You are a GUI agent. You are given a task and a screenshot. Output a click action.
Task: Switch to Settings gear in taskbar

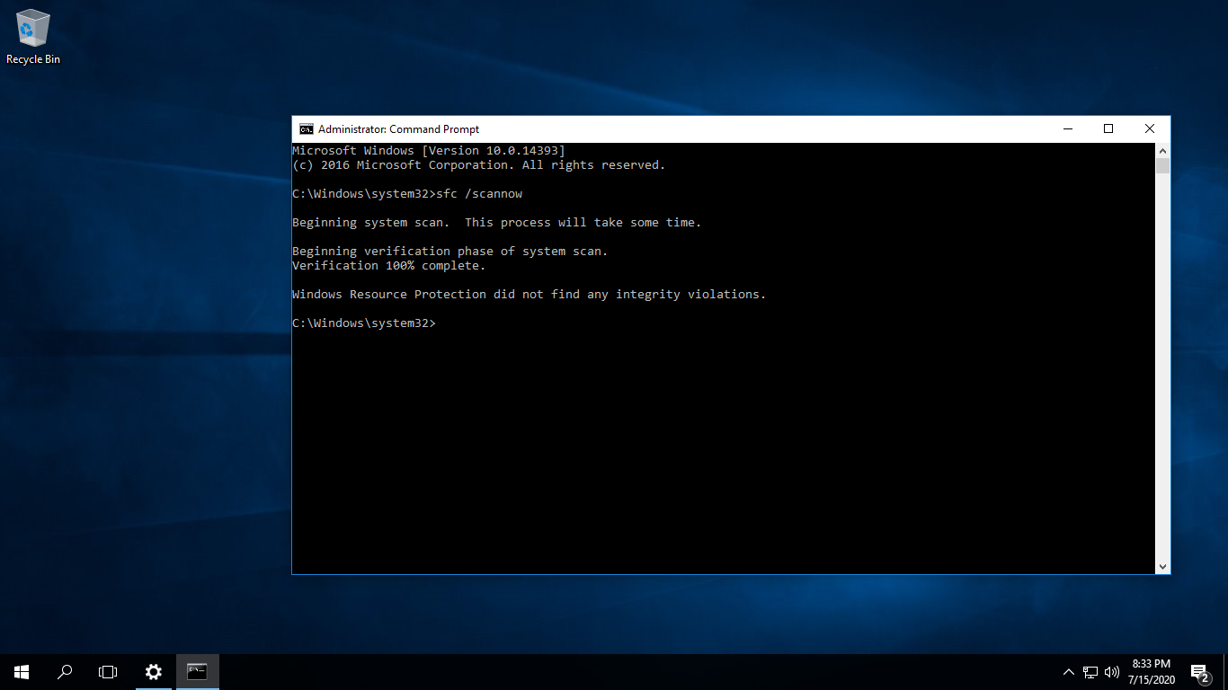point(154,672)
